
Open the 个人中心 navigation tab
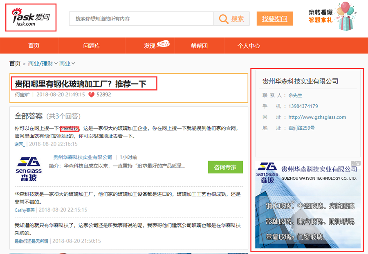(x=249, y=46)
